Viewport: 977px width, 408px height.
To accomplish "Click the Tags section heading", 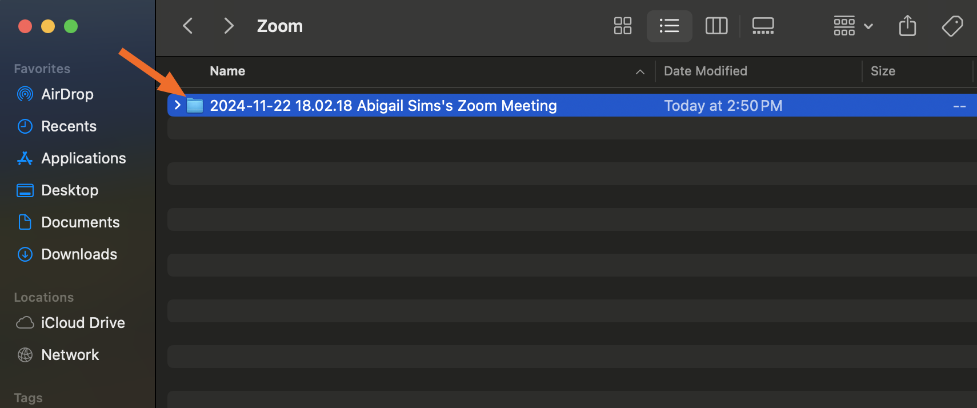I will [28, 398].
